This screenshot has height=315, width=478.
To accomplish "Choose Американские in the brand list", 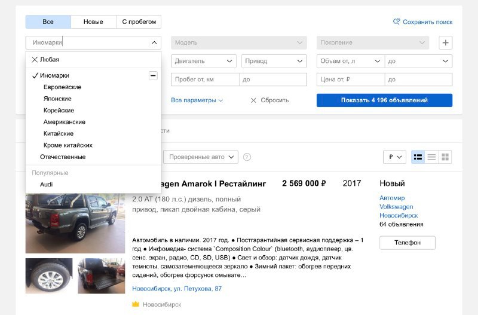I will pos(93,122).
